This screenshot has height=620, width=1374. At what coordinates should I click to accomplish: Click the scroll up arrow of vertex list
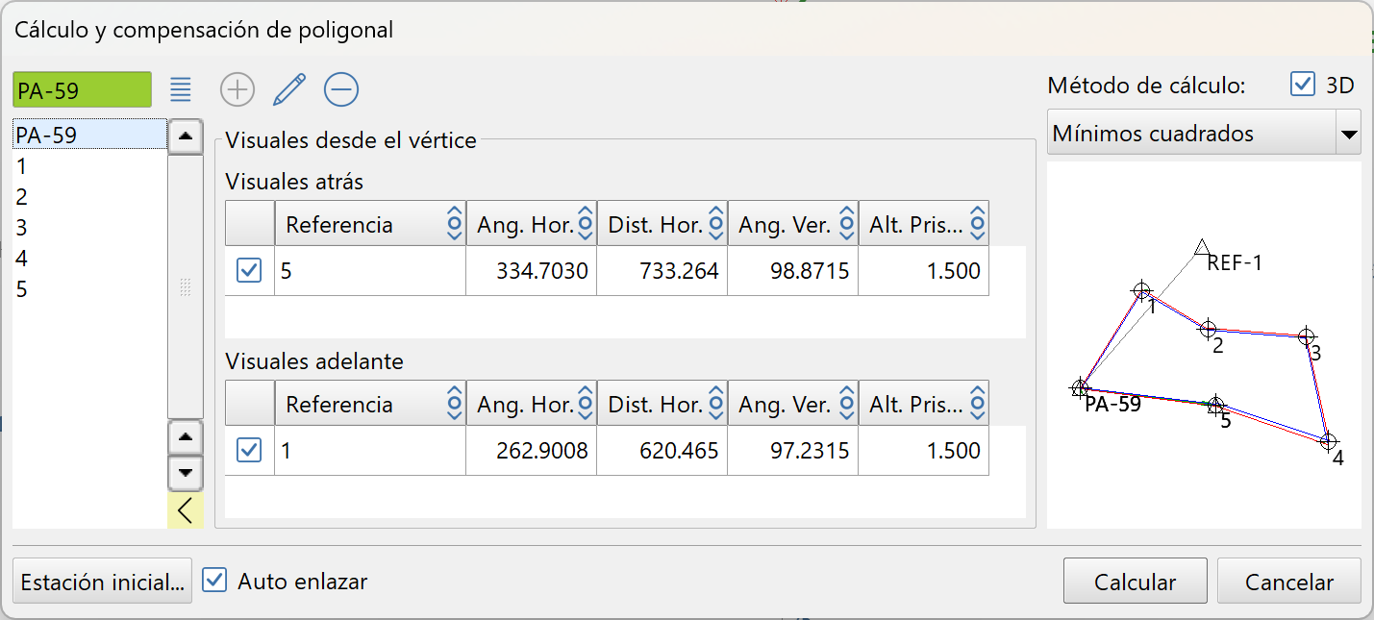(x=186, y=136)
